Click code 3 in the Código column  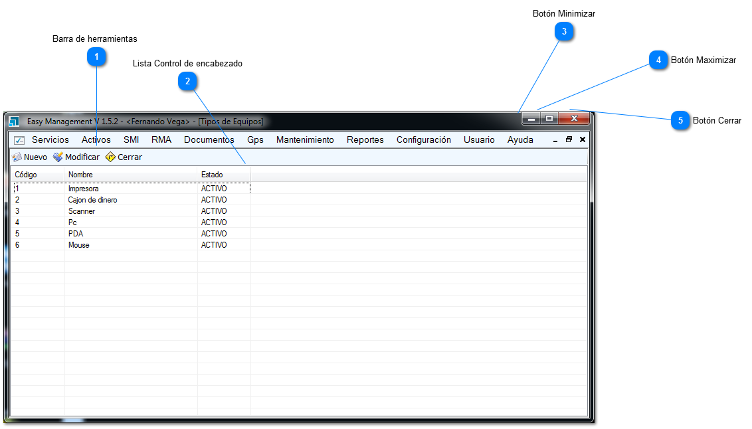click(17, 211)
